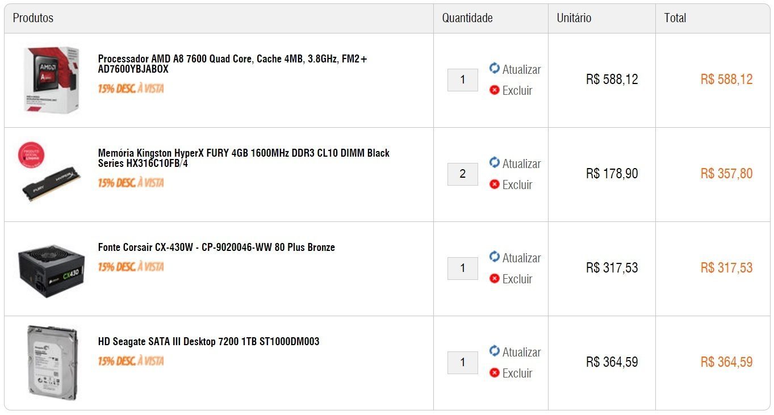This screenshot has width=774, height=415.
Task: Open the Corsair CX430 power supply thumbnail
Action: point(51,271)
